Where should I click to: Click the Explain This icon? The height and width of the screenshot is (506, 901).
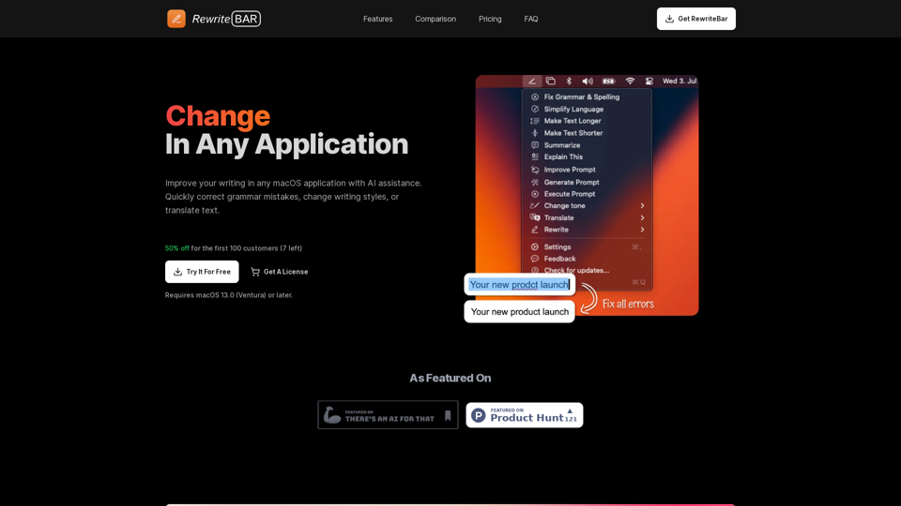coord(534,156)
